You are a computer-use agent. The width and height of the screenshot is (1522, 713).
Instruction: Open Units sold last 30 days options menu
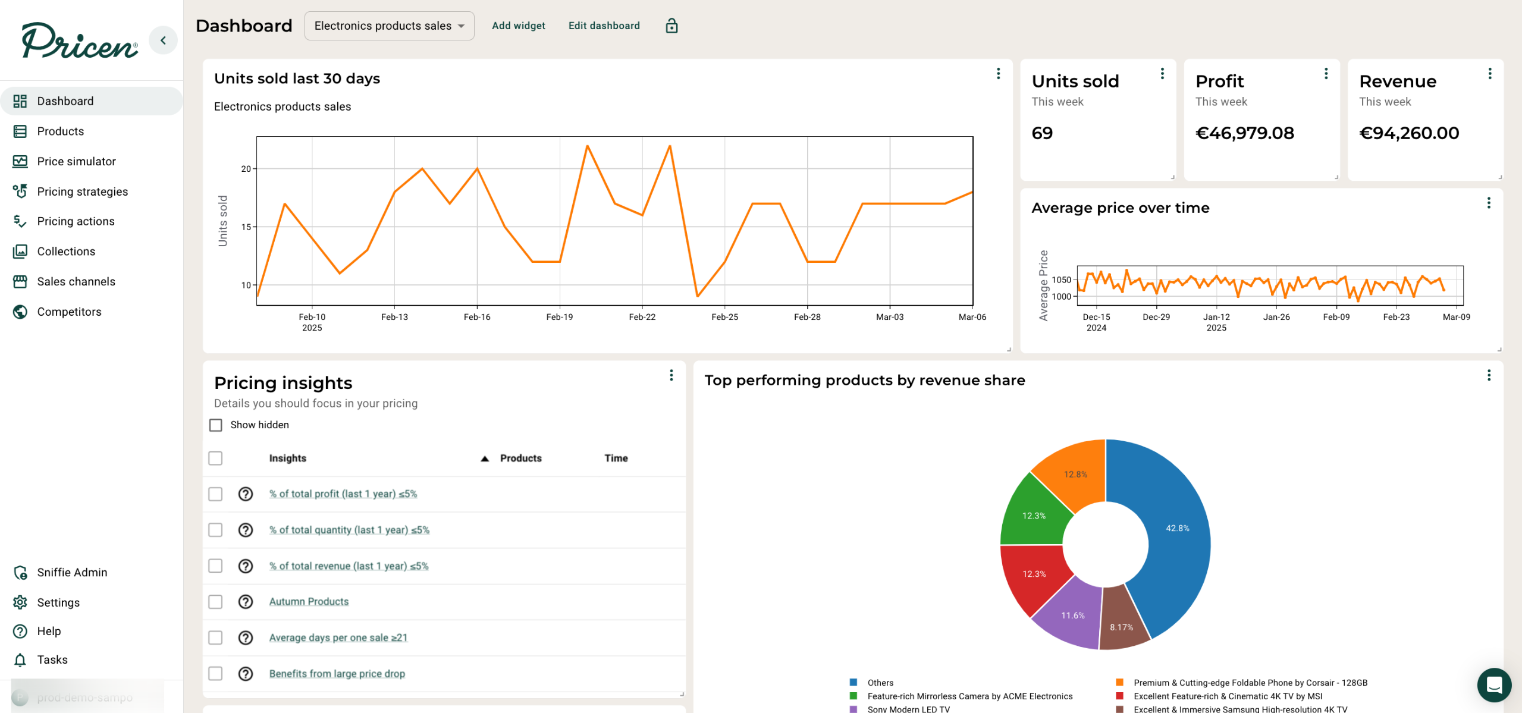(998, 73)
